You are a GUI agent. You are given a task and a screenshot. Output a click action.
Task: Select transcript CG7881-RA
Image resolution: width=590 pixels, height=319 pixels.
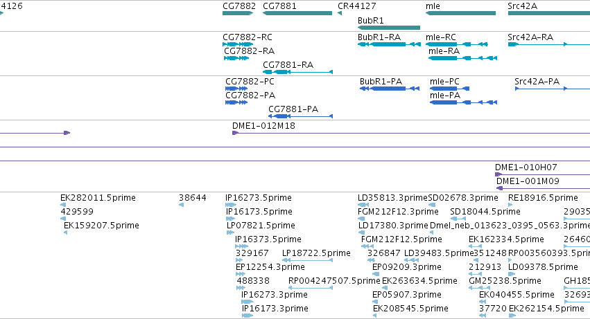[297, 72]
